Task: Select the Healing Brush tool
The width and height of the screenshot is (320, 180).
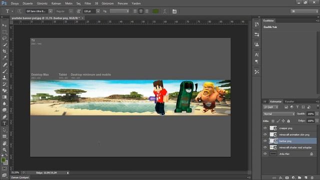Action: (x=4, y=64)
